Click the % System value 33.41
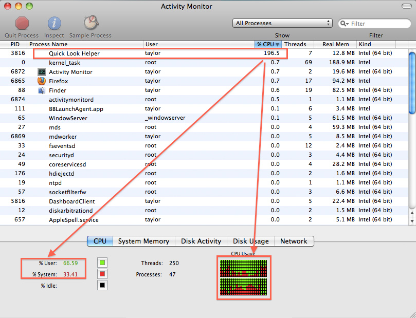This screenshot has height=318, width=416. [70, 274]
